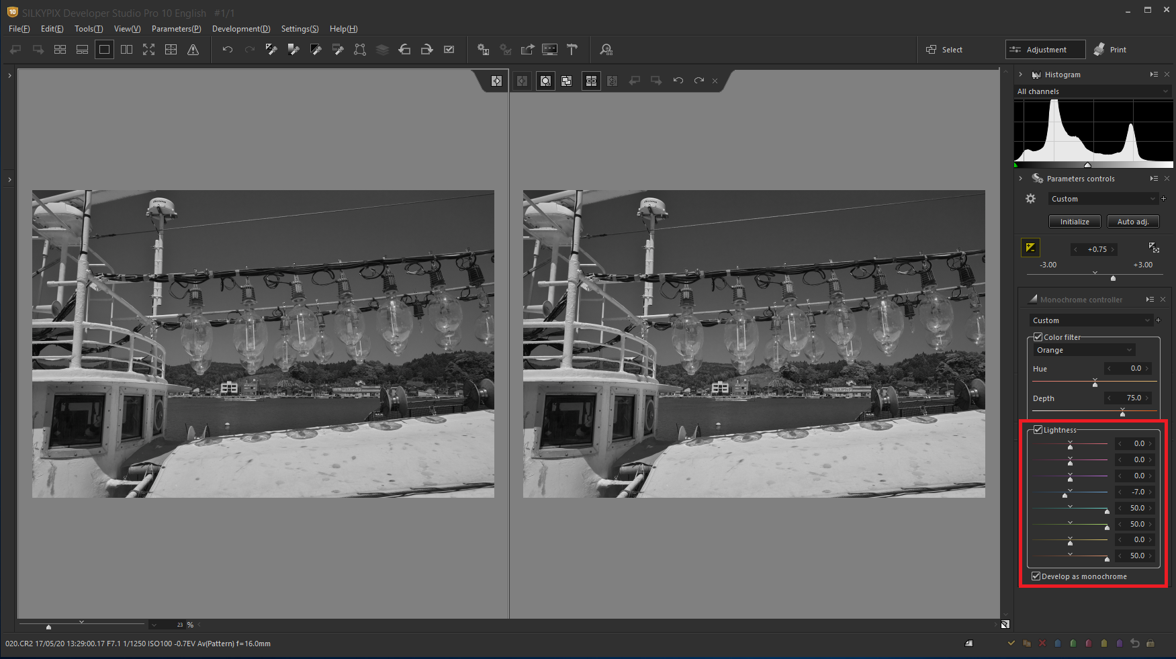Open the trimming area crop tool
The width and height of the screenshot is (1176, 659).
[x=360, y=50]
